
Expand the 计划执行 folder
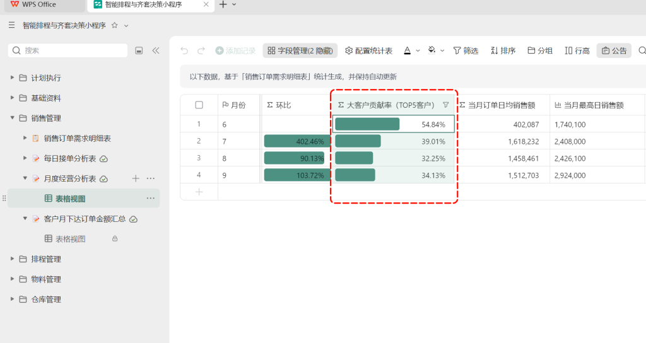coord(13,78)
